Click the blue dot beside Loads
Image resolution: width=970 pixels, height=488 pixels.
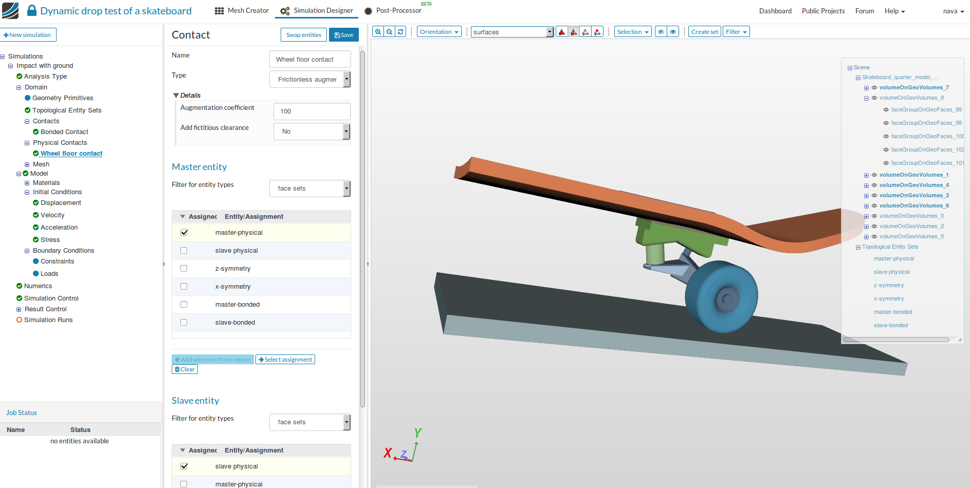pos(35,274)
